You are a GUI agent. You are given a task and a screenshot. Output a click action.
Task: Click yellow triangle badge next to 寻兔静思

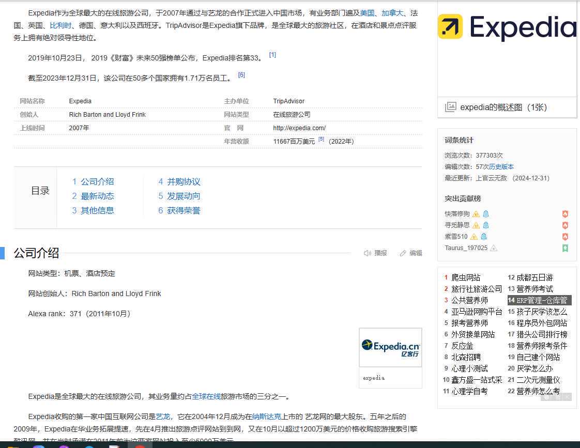(x=476, y=225)
